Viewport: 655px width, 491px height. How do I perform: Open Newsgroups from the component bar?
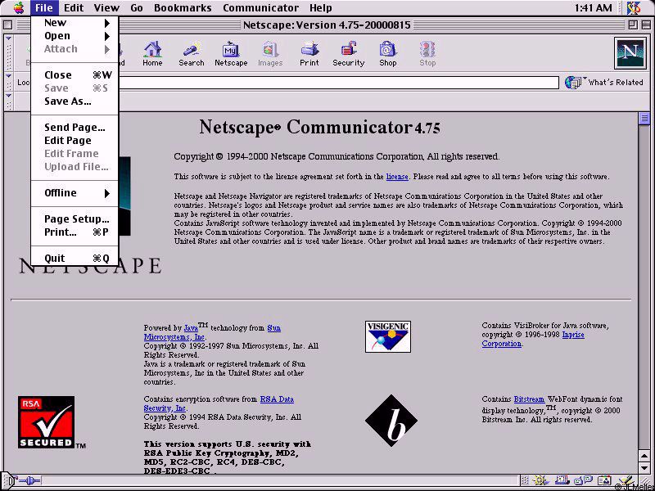tap(584, 481)
